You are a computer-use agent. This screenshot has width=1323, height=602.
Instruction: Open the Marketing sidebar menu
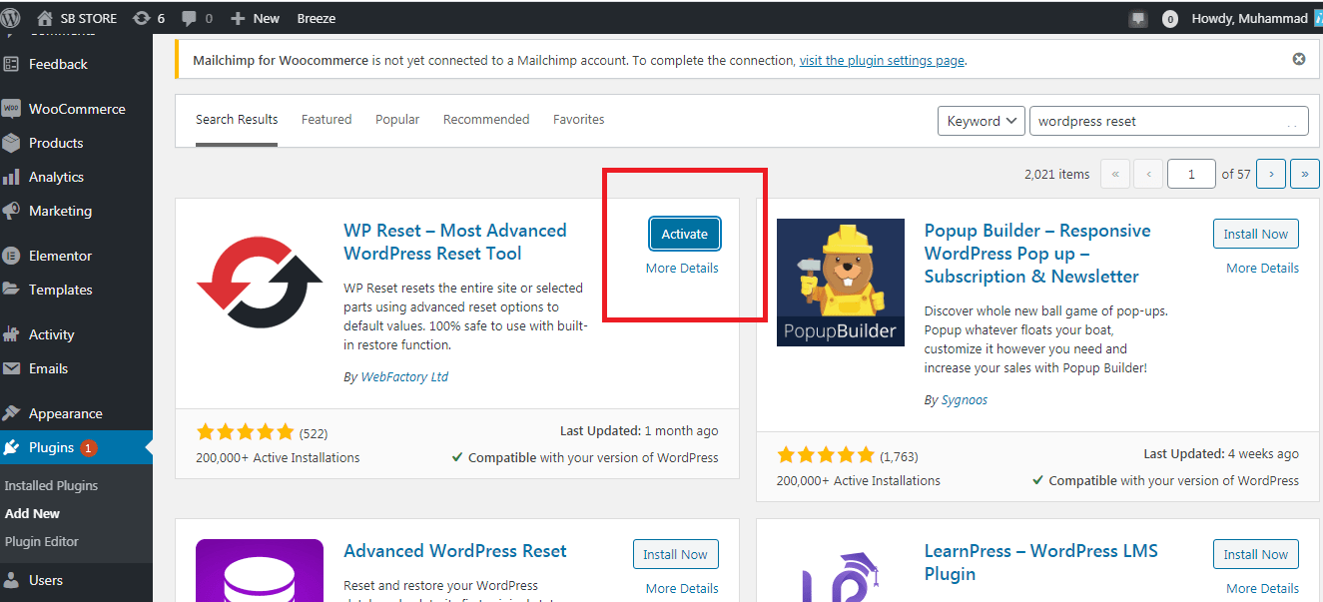point(76,211)
